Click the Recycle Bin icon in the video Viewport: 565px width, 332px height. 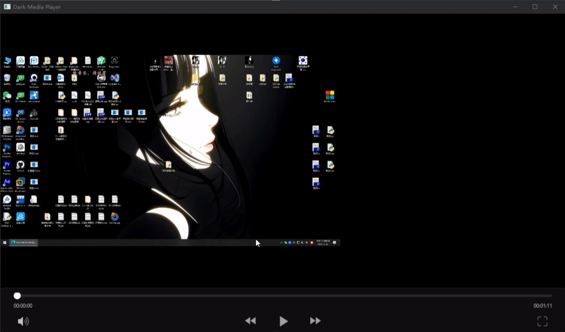tap(7, 78)
